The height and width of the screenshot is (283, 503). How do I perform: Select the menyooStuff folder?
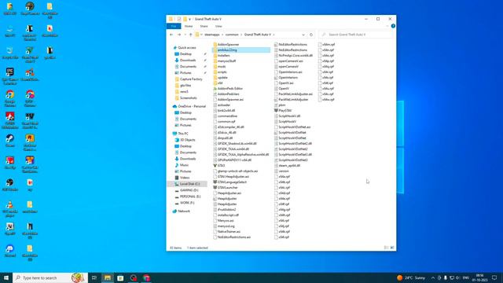(226, 61)
